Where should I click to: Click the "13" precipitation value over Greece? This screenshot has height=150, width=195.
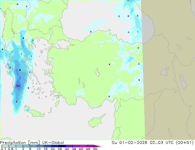point(18,86)
